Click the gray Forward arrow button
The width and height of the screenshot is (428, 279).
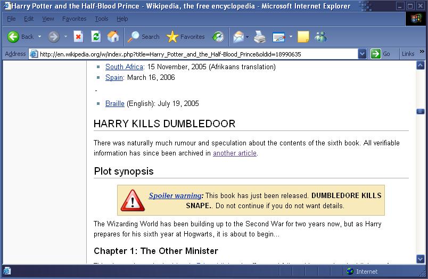[x=53, y=37]
